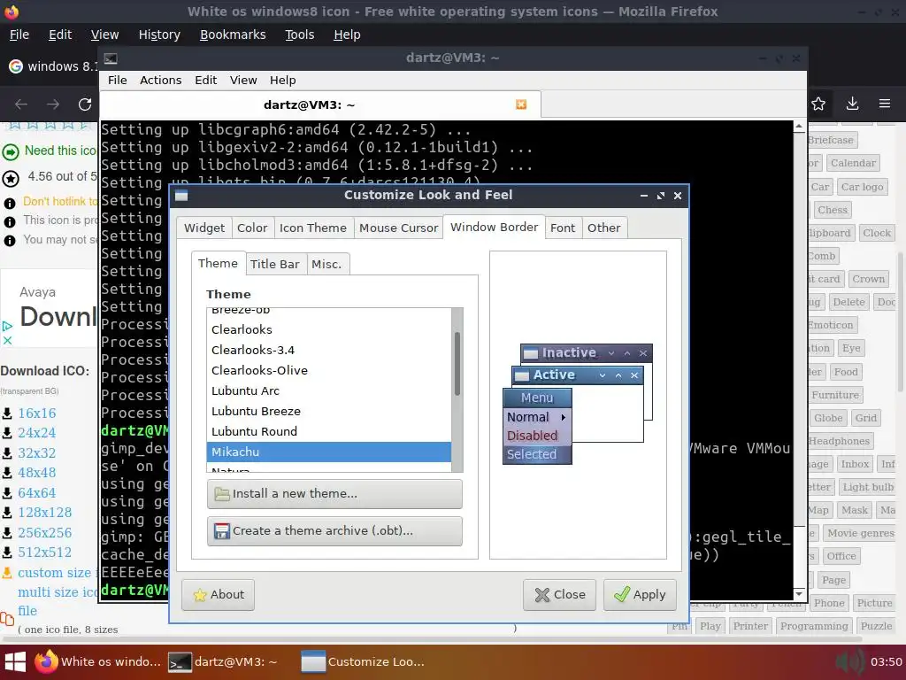Open Firefox Tools menu

300,35
